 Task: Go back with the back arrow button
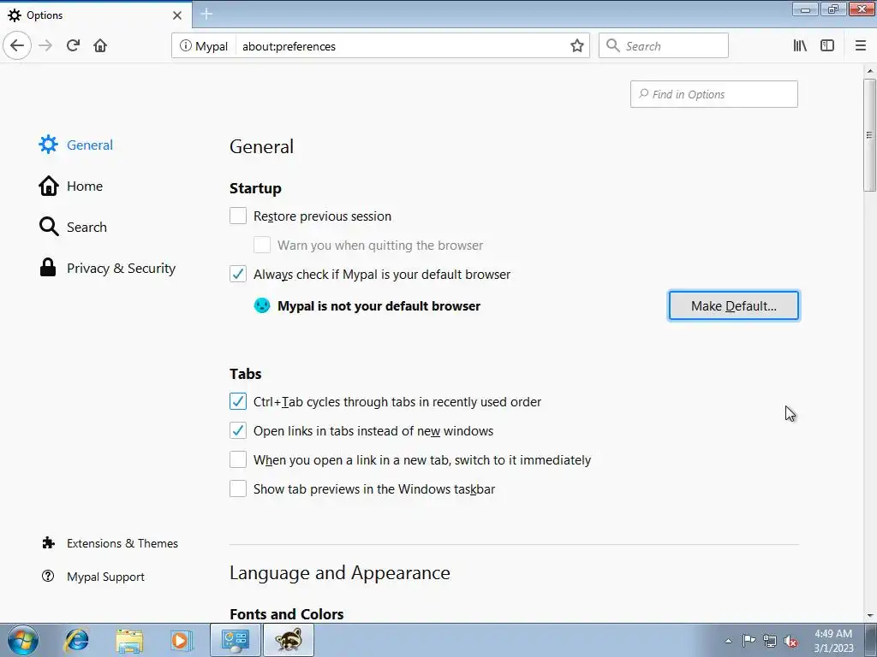click(17, 45)
